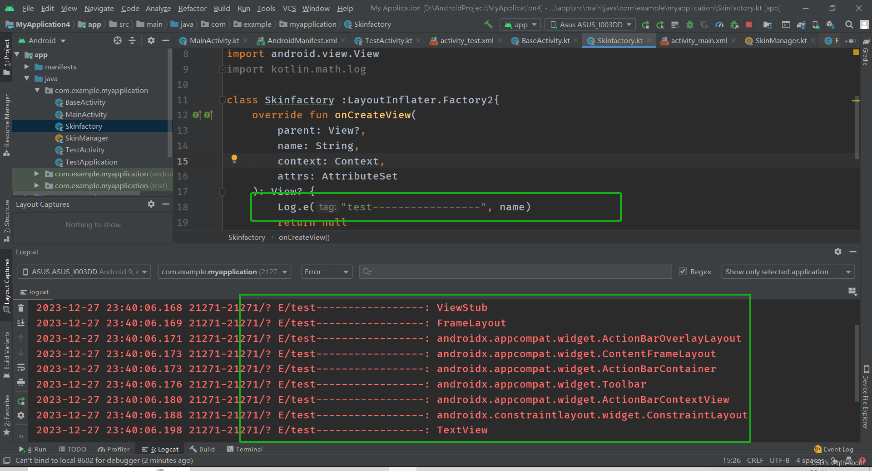Click the Debug app bug icon
The image size is (872, 471).
pos(690,24)
